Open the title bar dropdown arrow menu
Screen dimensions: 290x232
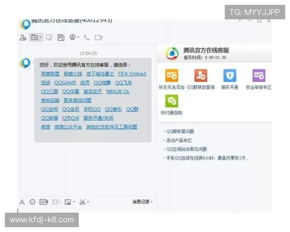point(240,21)
